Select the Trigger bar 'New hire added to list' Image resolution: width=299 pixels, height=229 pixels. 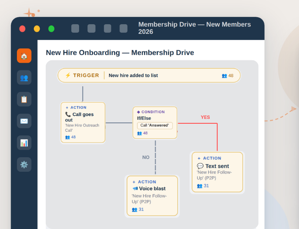149,75
